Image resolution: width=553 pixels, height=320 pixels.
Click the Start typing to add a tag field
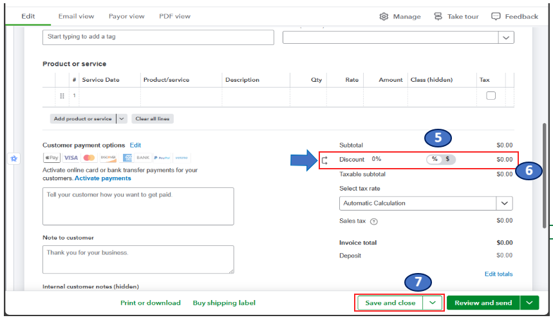click(158, 37)
